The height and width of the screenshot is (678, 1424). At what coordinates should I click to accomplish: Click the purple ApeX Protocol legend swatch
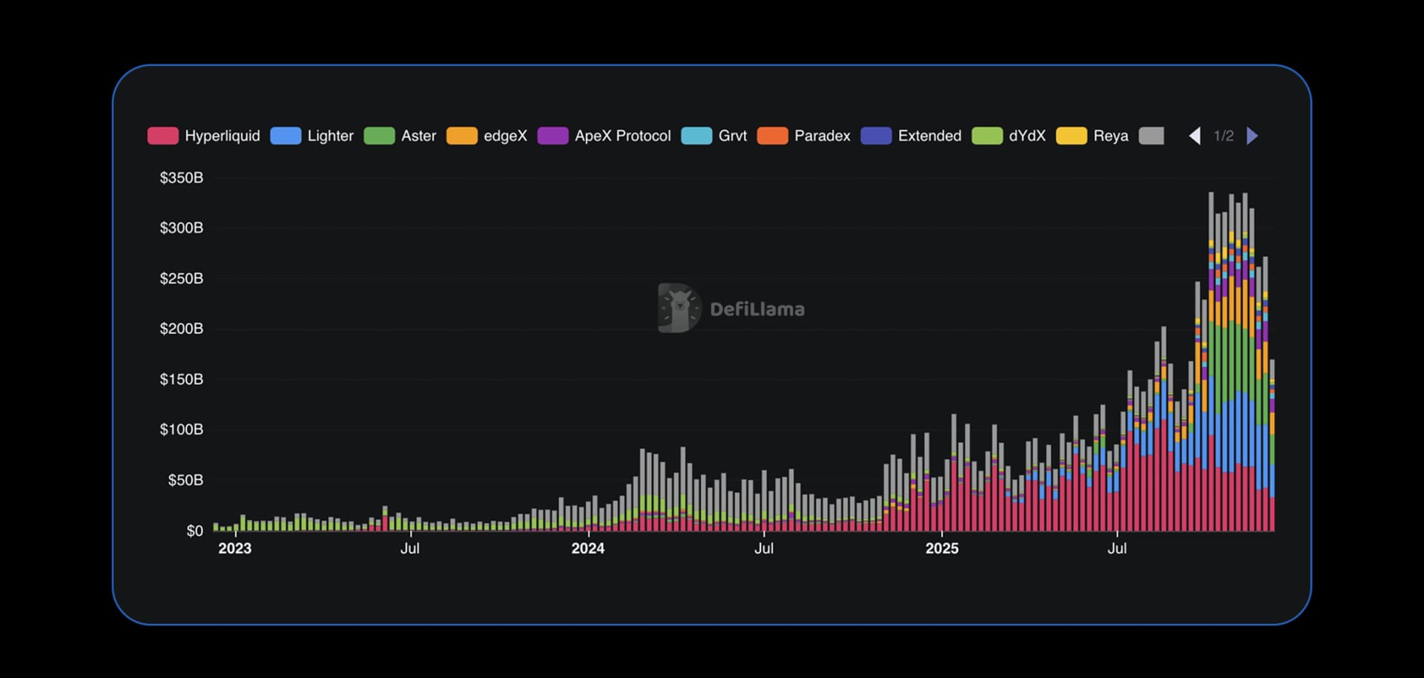[x=553, y=136]
